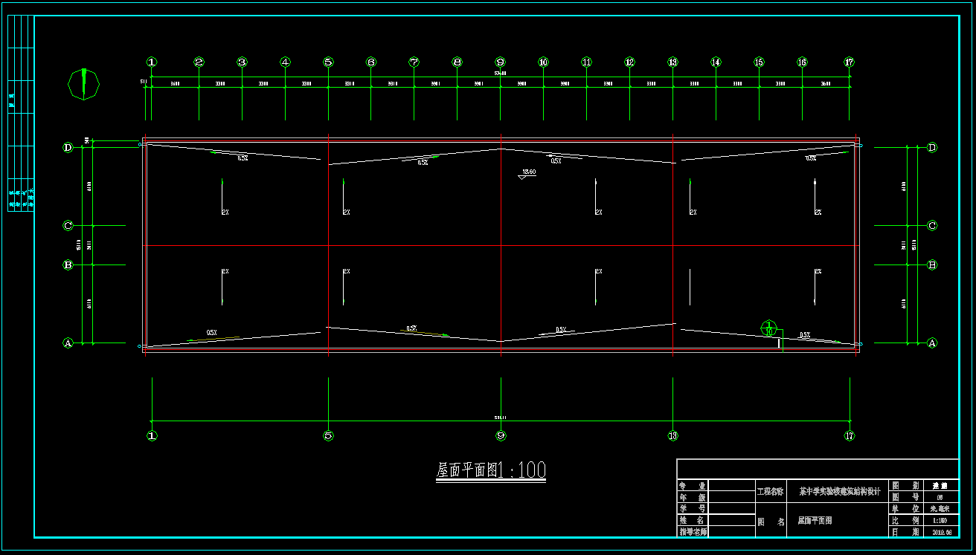Click the north arrow compass symbol
The image size is (976, 555).
(x=84, y=84)
